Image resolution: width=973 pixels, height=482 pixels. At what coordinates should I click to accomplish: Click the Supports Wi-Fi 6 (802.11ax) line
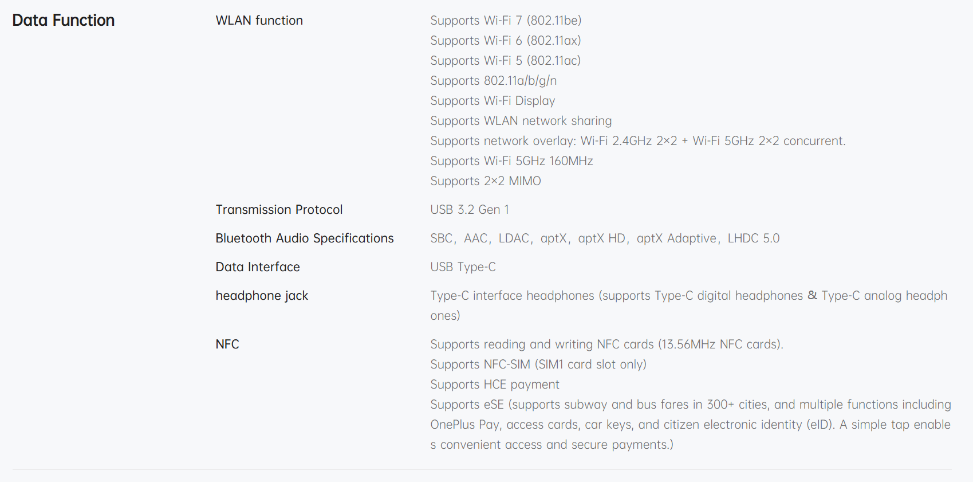coord(505,41)
